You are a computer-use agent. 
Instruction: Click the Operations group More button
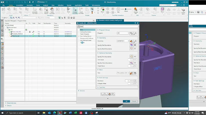tap(68, 10)
